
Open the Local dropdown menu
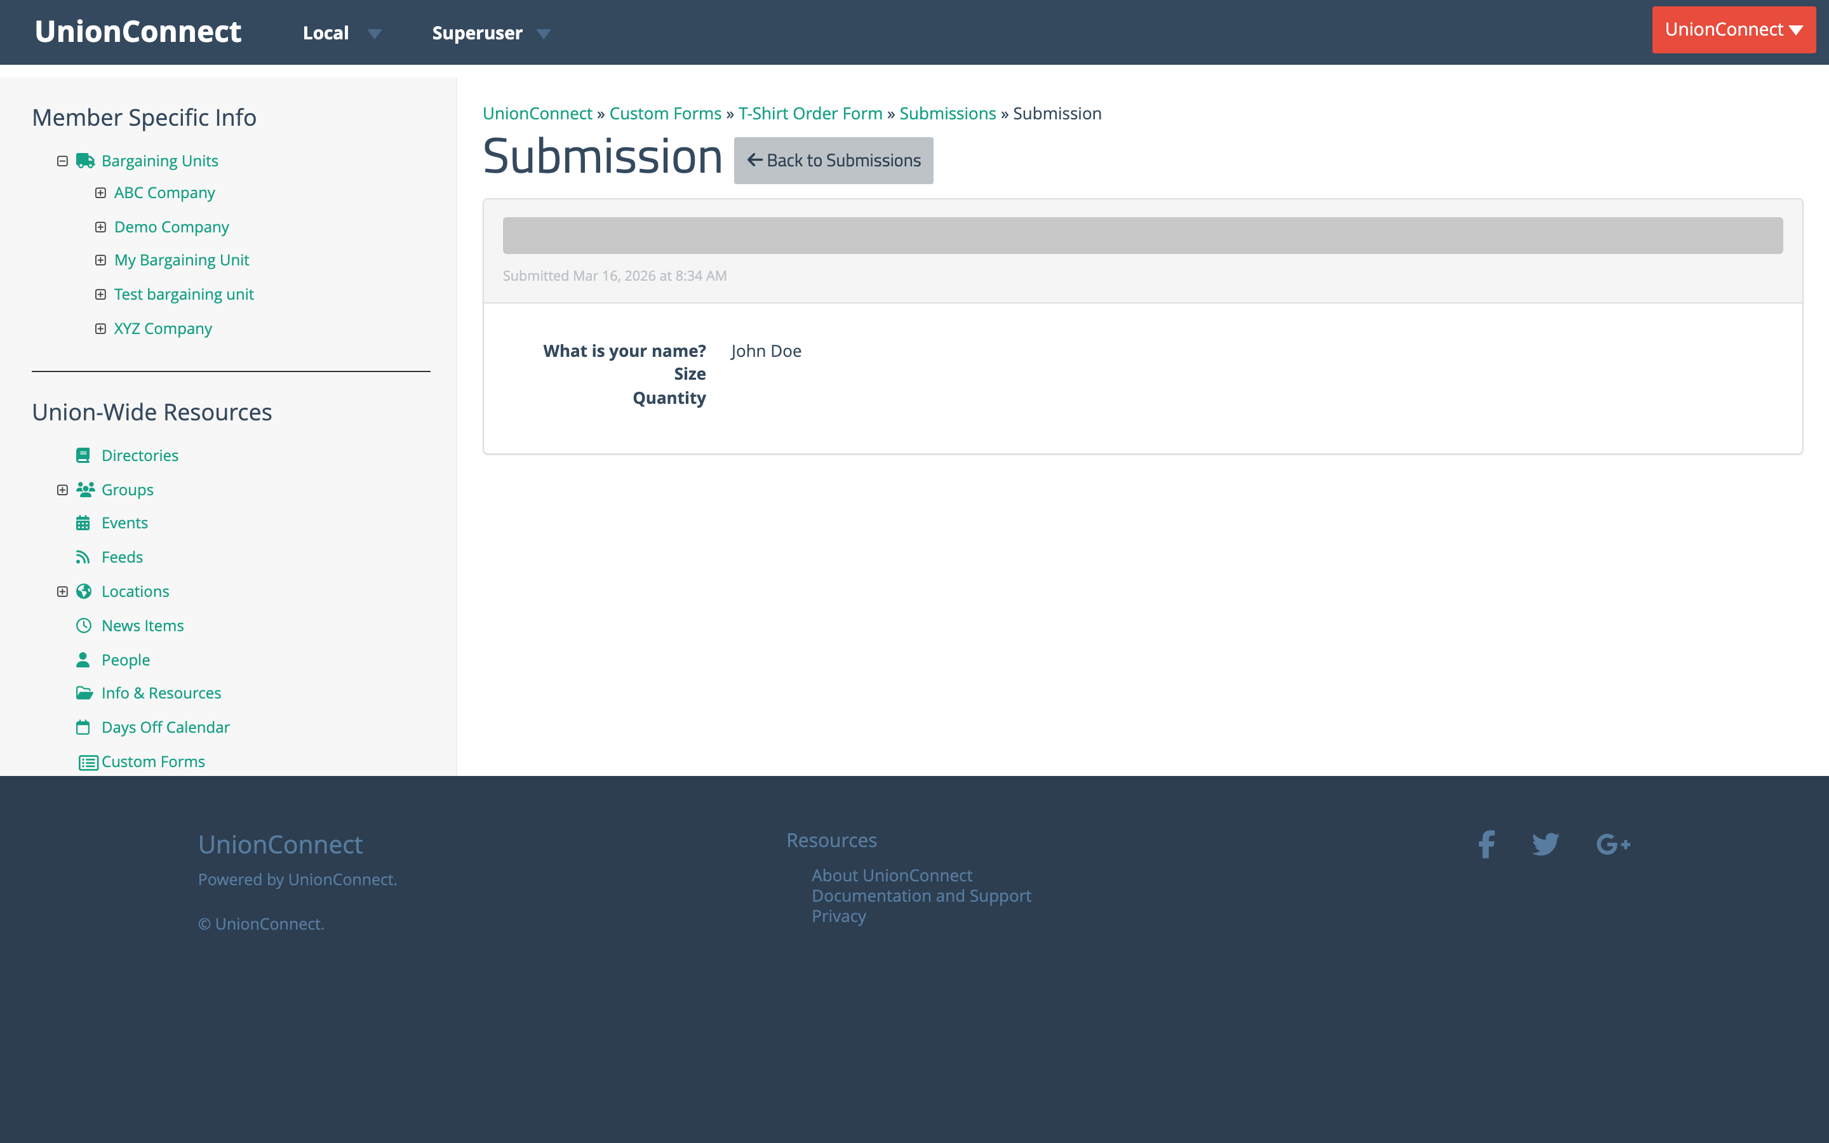pos(342,33)
